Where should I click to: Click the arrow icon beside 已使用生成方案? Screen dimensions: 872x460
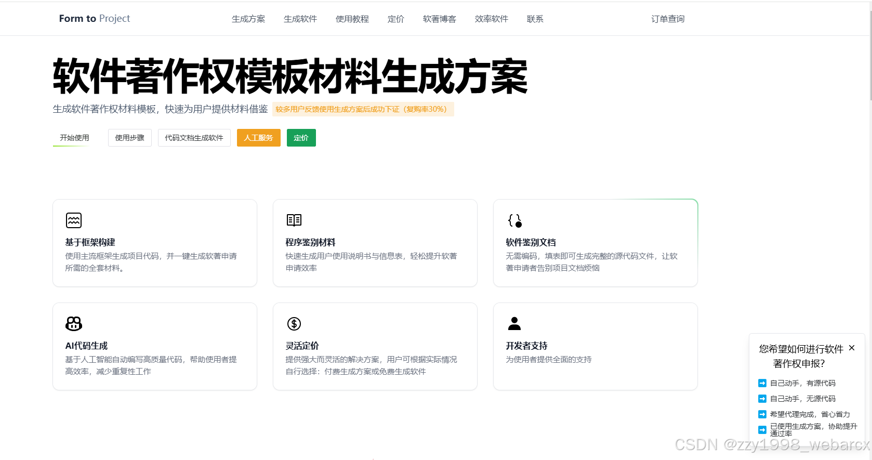tap(762, 430)
